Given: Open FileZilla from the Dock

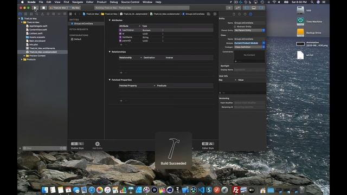Looking at the screenshot, I should coord(236,190).
